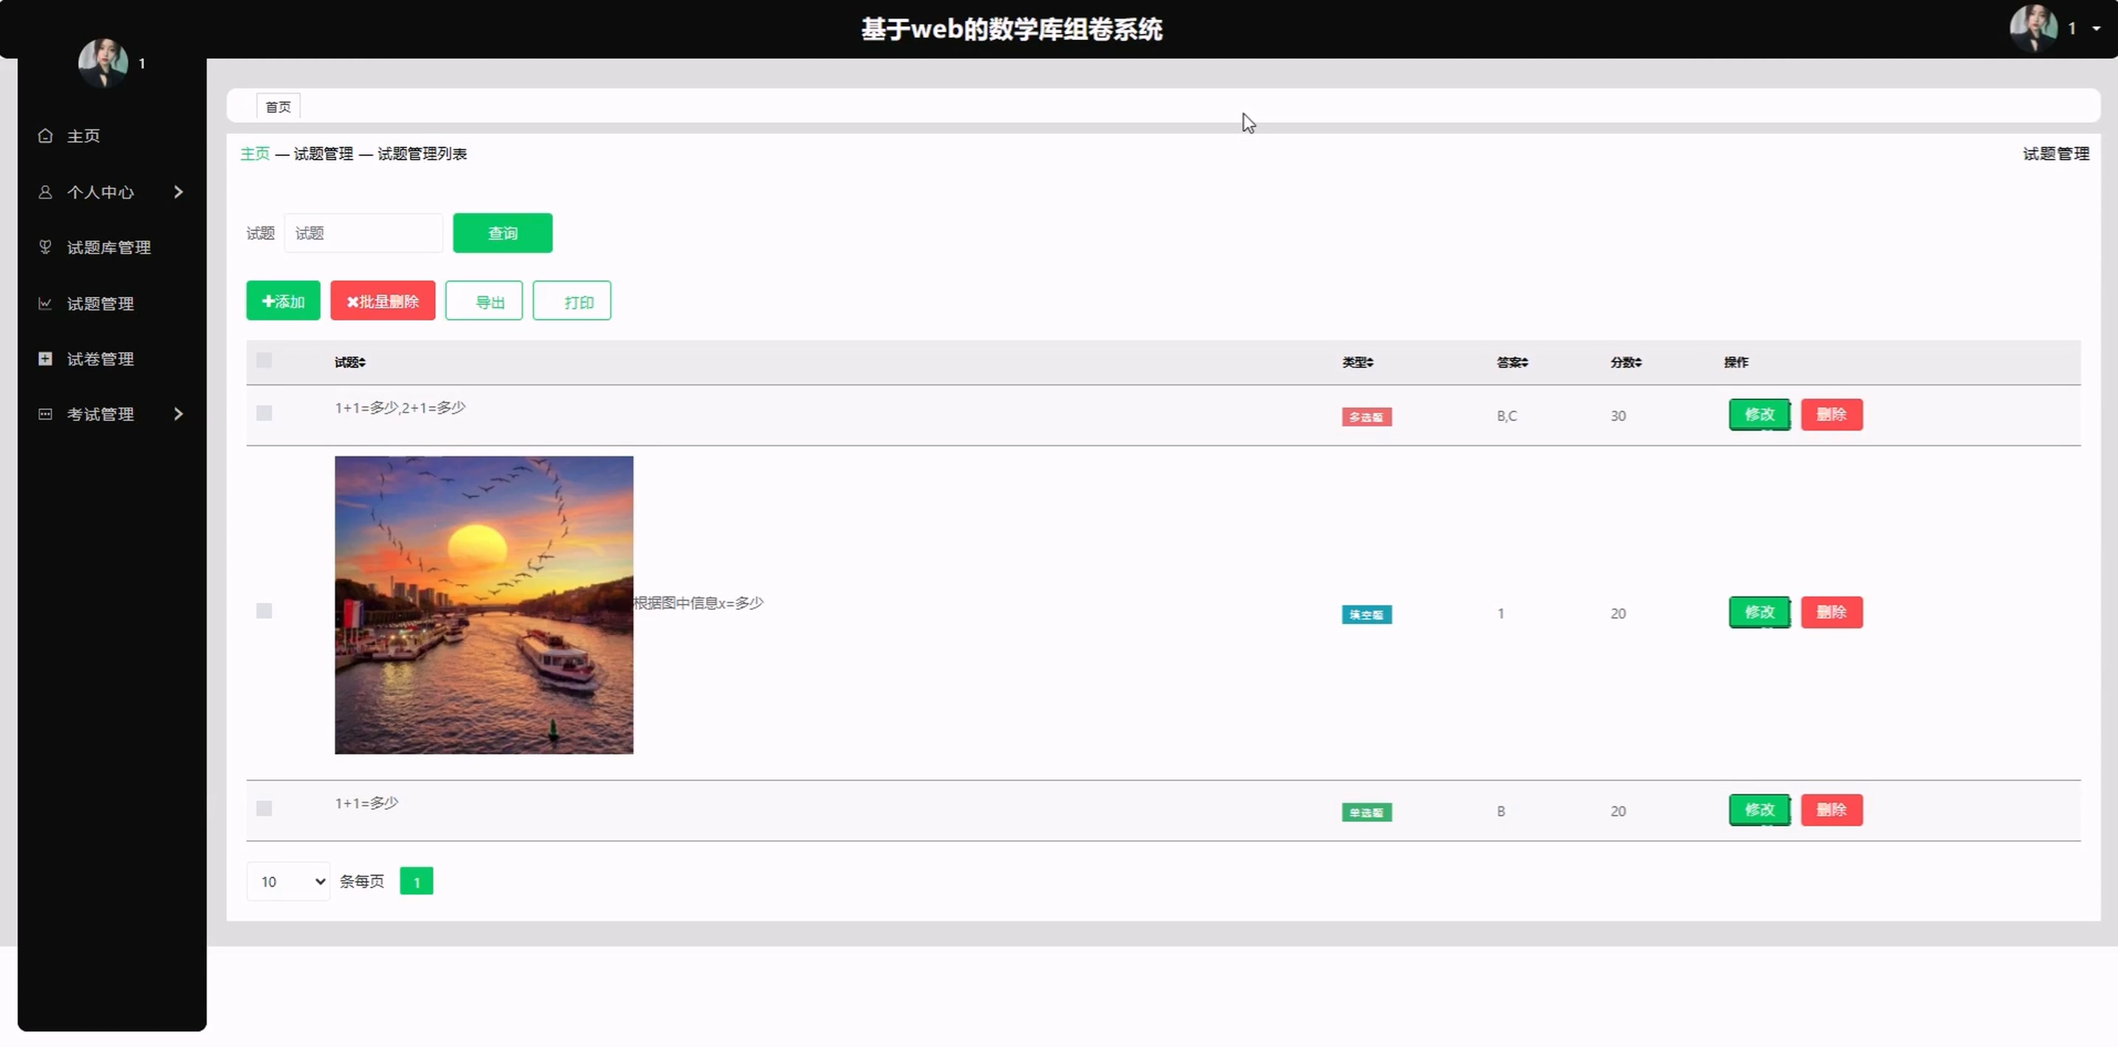Click the 试题 search input field

(363, 233)
